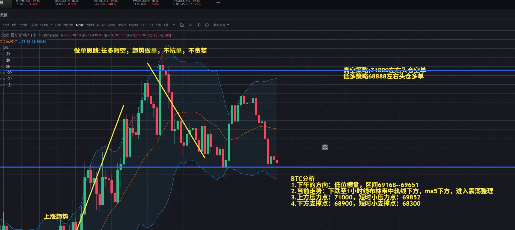Switch to the PIXELUSDT 永续 tab

[187, 3]
